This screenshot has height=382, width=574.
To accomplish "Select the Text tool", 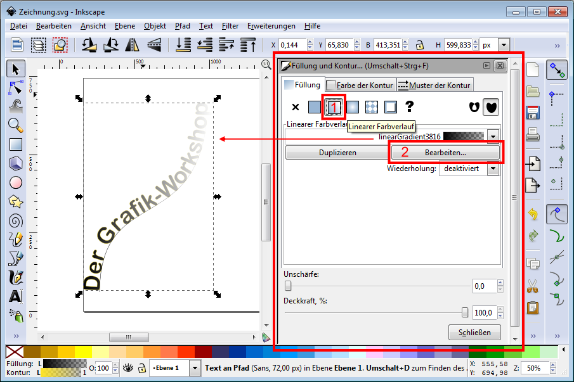I will 15,296.
